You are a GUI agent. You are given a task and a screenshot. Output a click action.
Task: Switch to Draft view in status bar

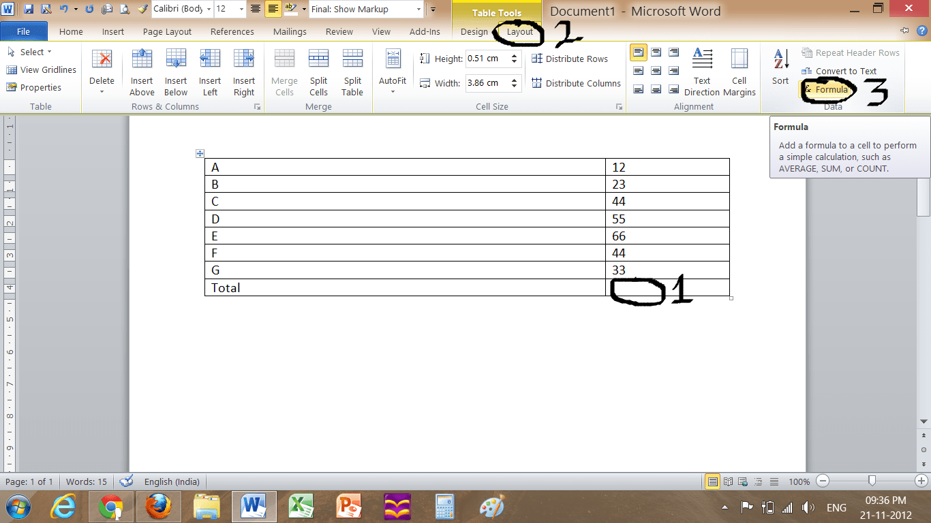click(773, 481)
